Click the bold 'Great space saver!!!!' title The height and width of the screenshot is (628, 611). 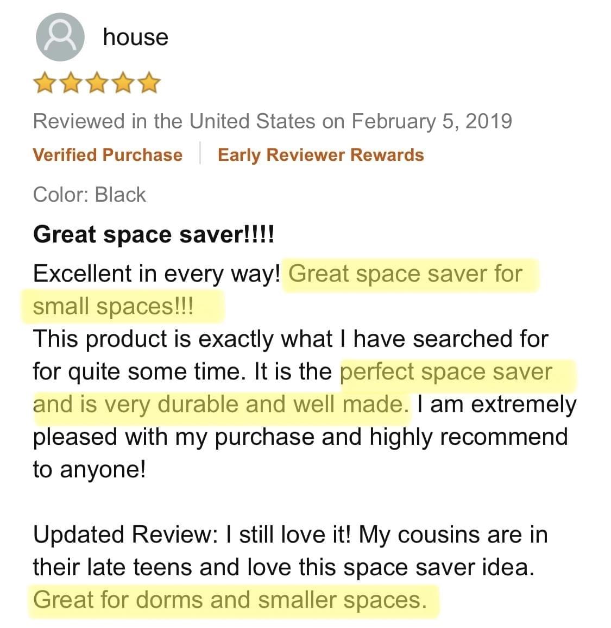[154, 235]
